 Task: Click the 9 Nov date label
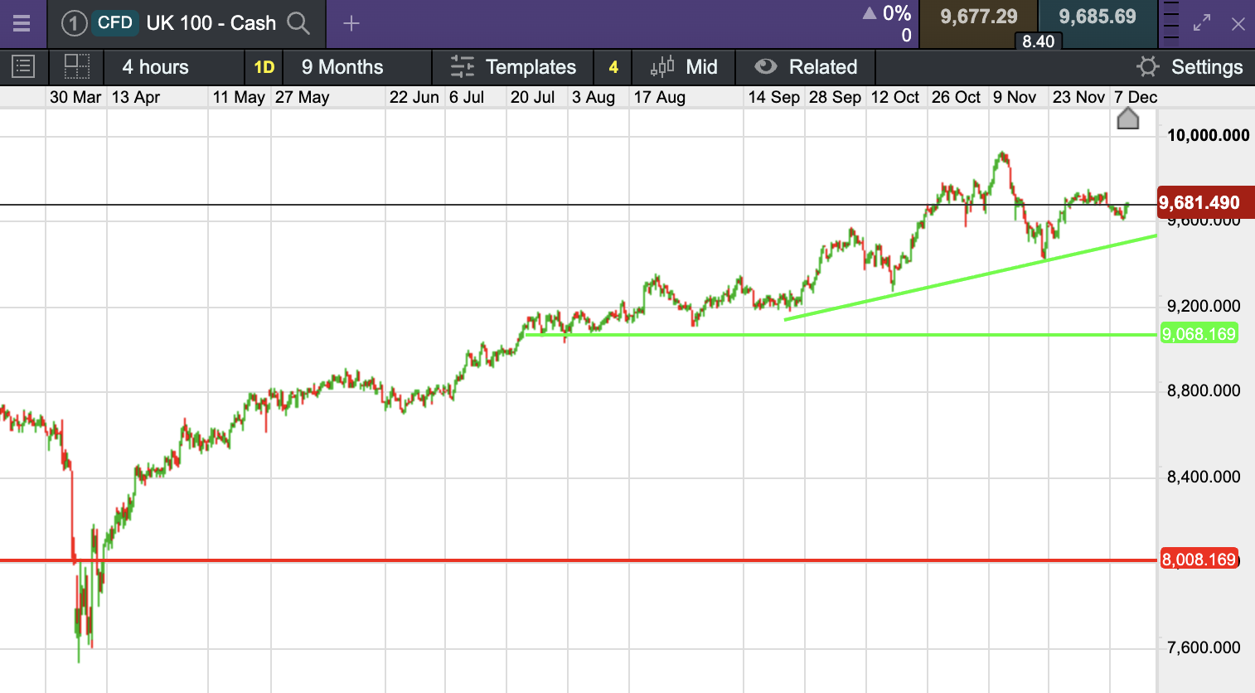pyautogui.click(x=1015, y=97)
